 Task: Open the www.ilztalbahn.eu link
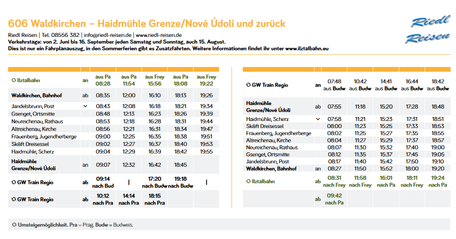(307, 49)
